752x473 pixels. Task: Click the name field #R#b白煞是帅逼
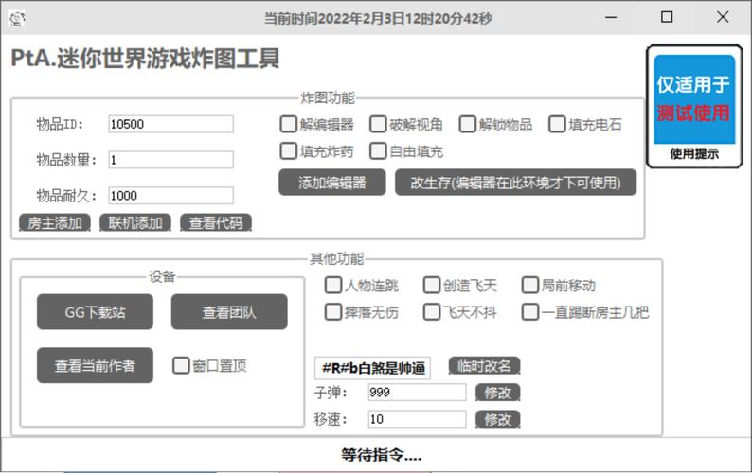(372, 368)
